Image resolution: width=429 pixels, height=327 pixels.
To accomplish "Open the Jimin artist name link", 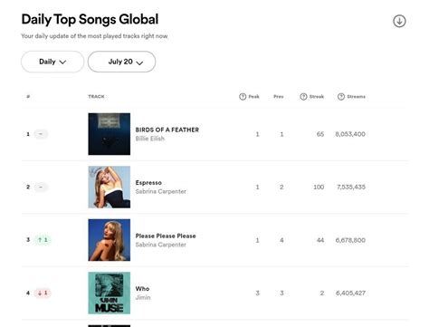I will point(143,297).
